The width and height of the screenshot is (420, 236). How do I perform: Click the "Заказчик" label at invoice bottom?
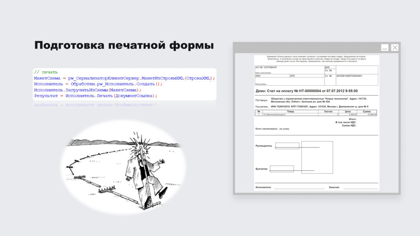coord(334,187)
